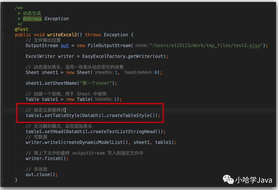278x190 pixels.
Task: Click the "name:" parameter hint
Action: 141,45
